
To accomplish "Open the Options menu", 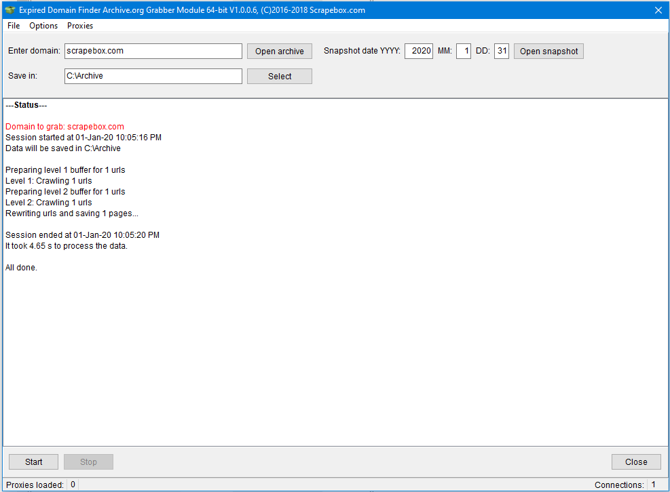I will [43, 26].
